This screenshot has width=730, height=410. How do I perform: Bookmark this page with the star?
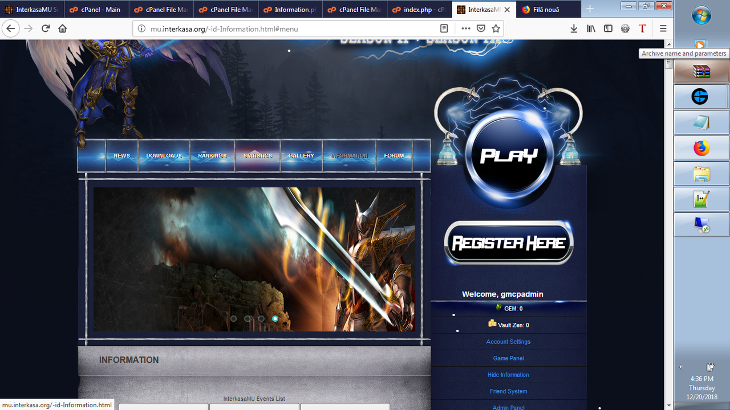(x=496, y=28)
